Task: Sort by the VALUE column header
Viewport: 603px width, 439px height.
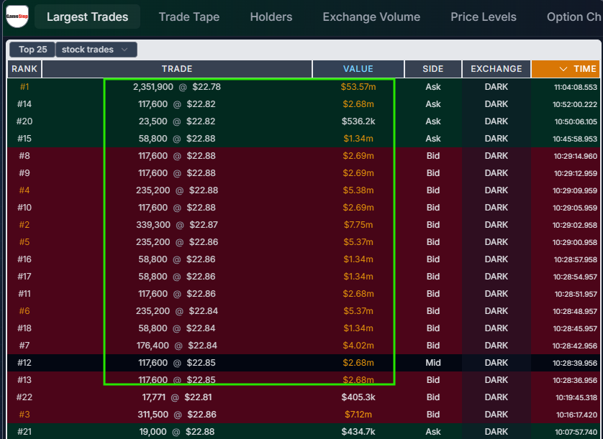Action: (358, 69)
